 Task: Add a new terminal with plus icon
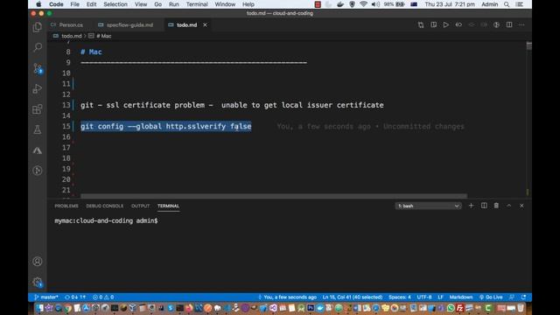point(471,206)
